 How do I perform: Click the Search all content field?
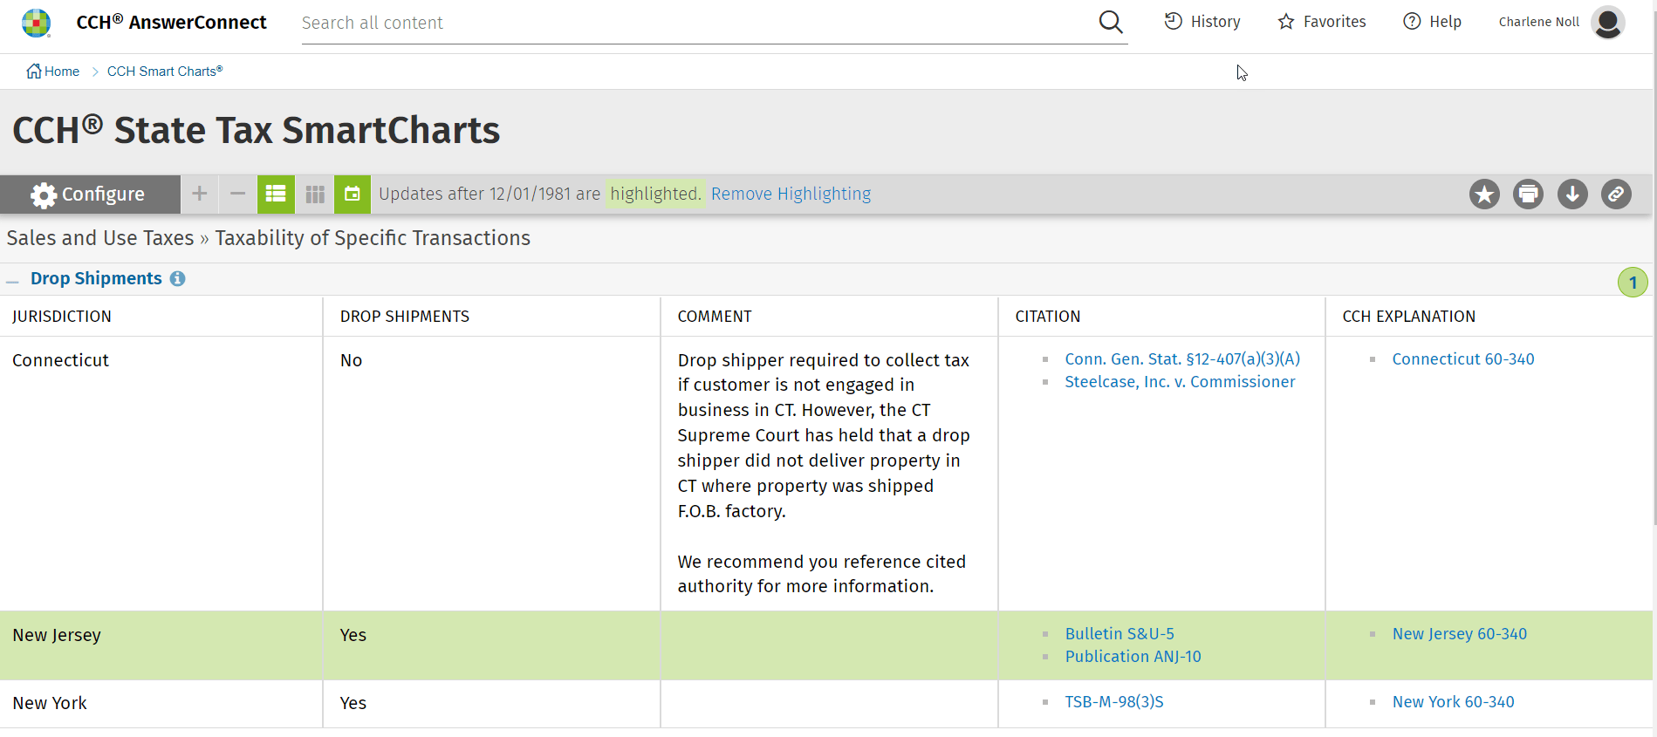click(x=689, y=23)
